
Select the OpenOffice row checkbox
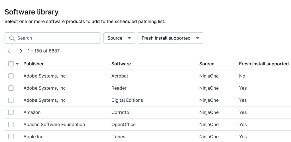[11, 124]
